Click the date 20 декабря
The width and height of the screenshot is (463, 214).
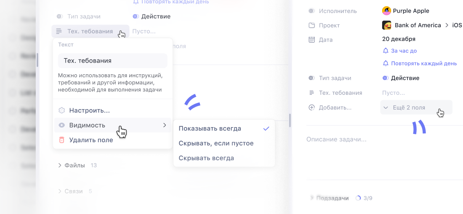coord(399,39)
